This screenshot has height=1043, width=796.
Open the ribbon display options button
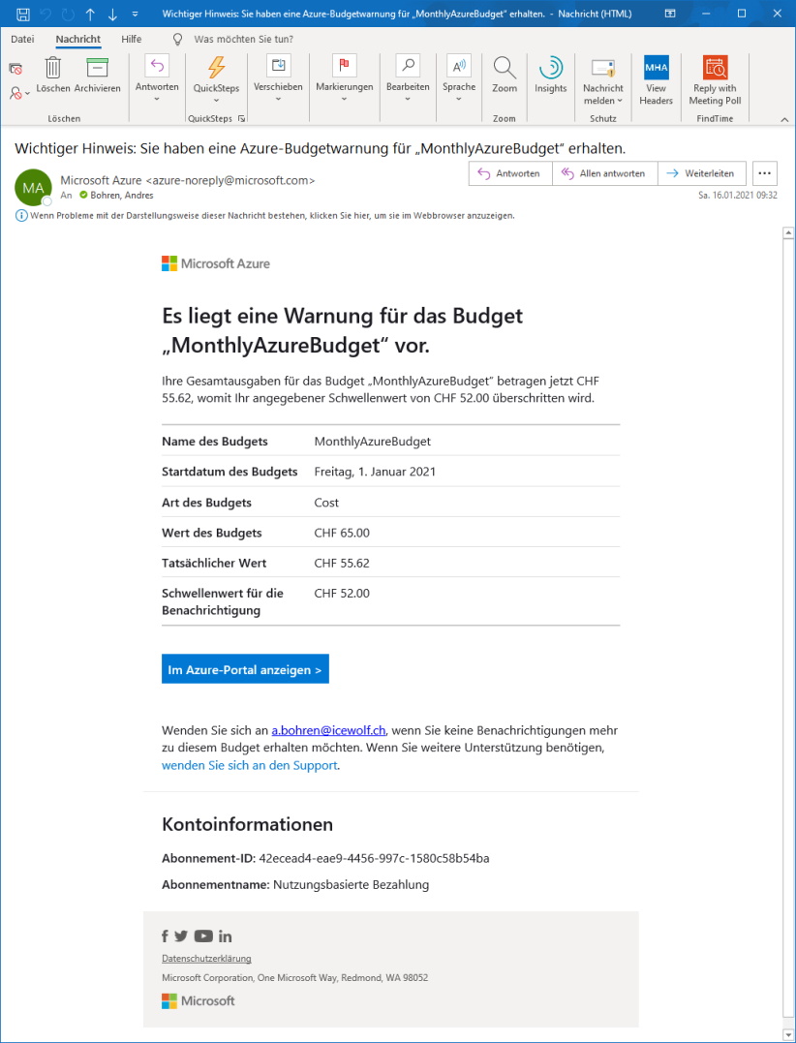pos(670,14)
